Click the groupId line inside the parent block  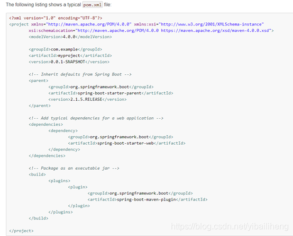[x=101, y=87]
